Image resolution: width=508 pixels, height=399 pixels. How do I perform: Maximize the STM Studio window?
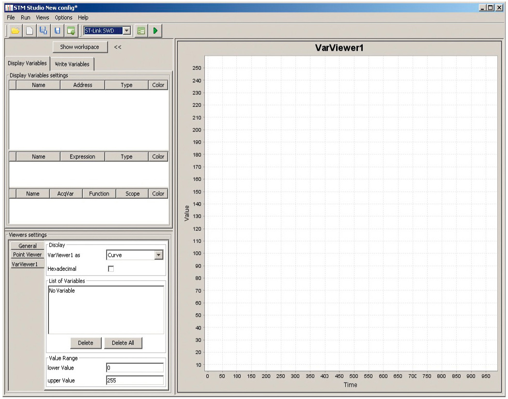[x=491, y=8]
